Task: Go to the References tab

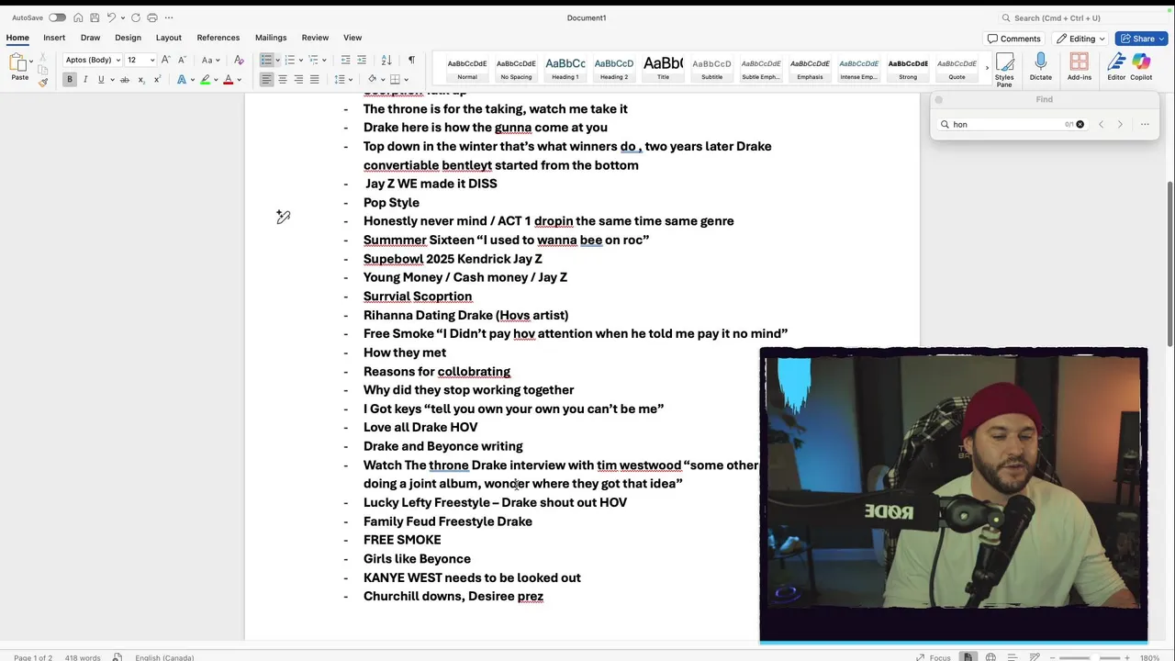Action: (218, 38)
